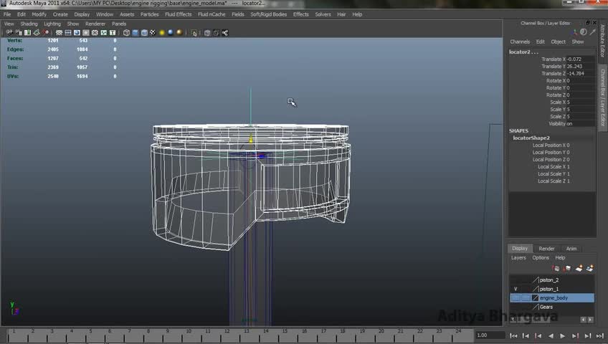The height and width of the screenshot is (344, 608).
Task: Open the Shading panel menu
Action: pos(29,24)
